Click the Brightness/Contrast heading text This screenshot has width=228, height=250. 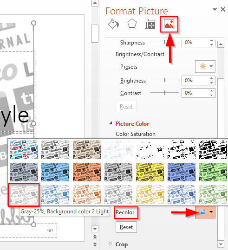tap(140, 54)
